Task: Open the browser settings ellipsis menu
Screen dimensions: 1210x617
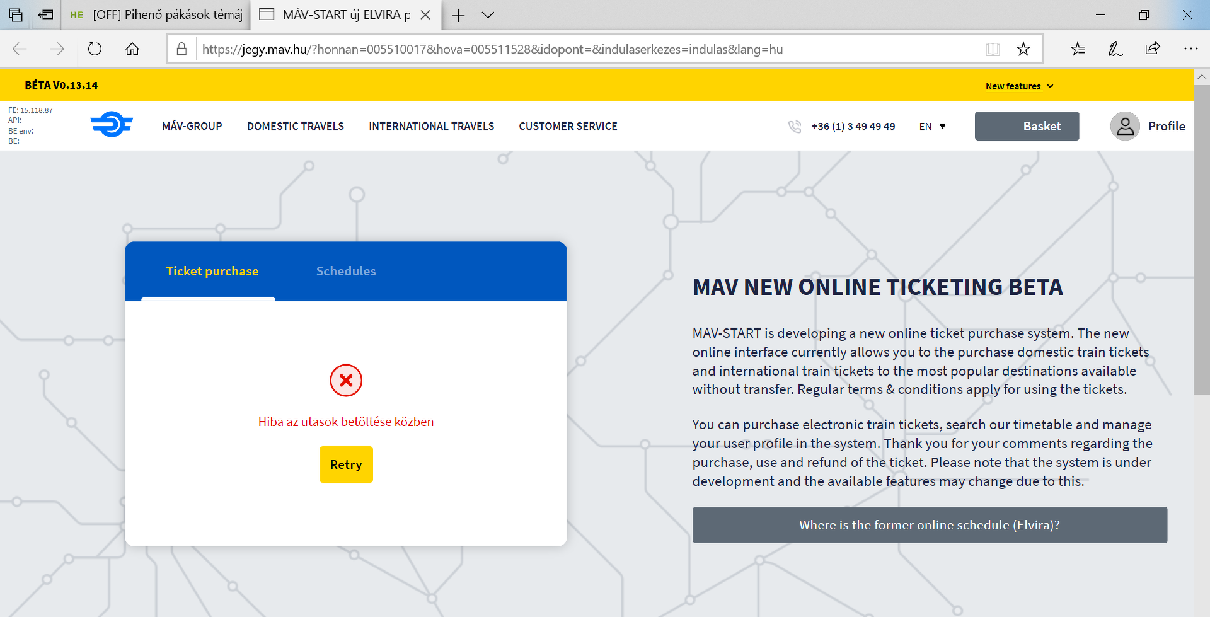Action: pyautogui.click(x=1190, y=49)
